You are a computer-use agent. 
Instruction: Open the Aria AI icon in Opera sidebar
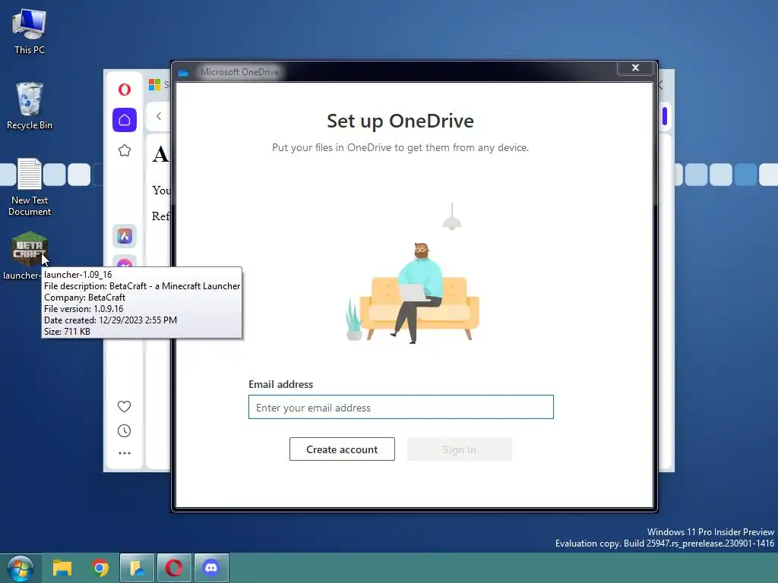tap(125, 236)
